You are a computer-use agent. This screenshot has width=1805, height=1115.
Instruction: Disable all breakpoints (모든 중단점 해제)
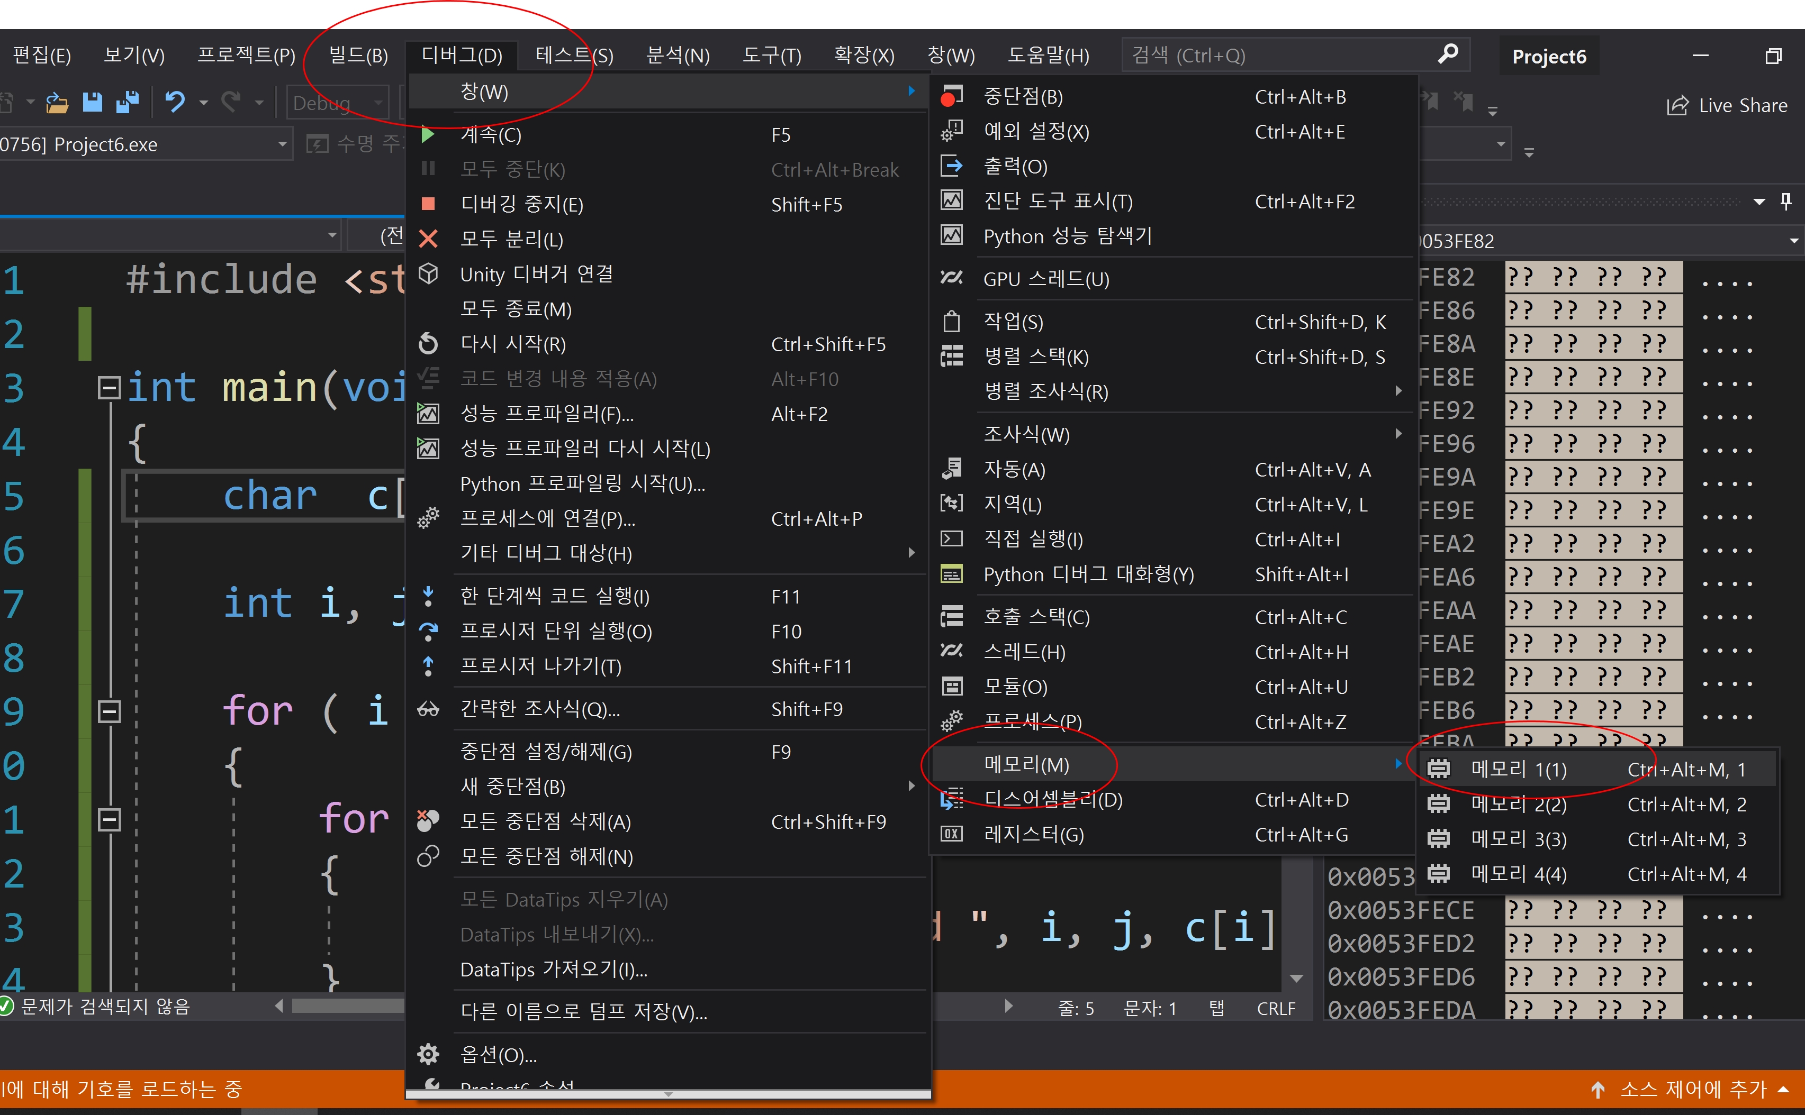668,856
